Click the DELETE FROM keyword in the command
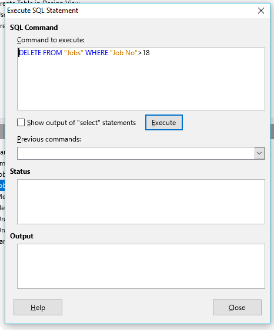This screenshot has height=330, width=274. click(41, 53)
